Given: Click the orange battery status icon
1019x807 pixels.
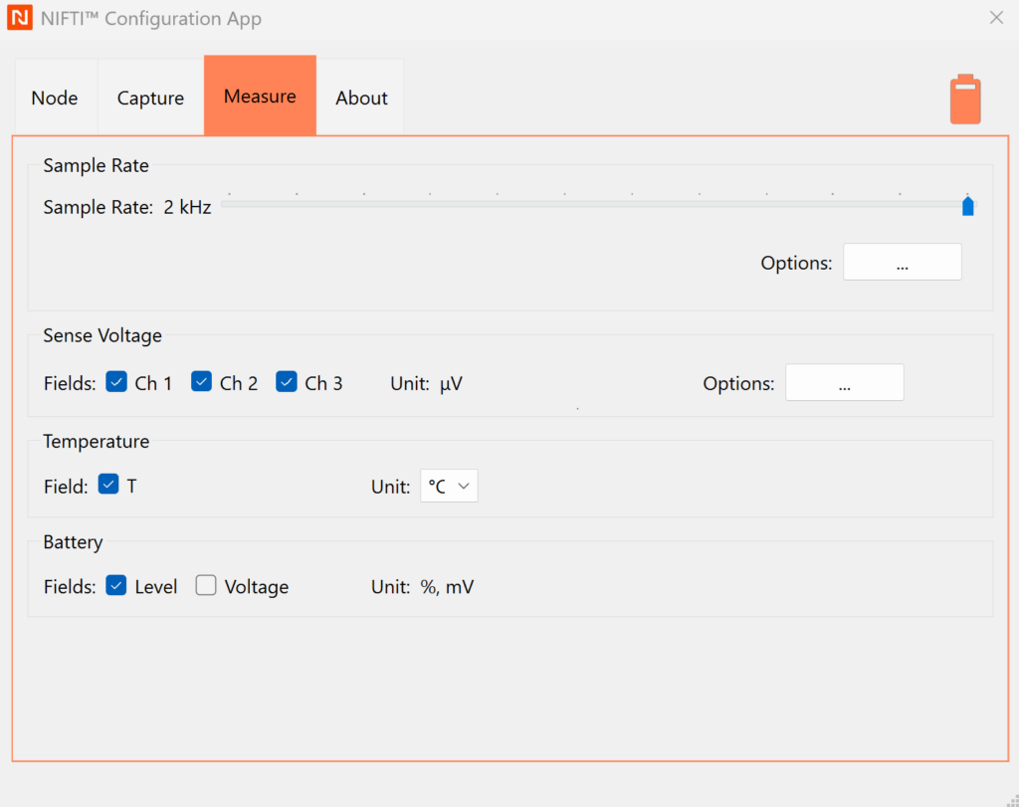Looking at the screenshot, I should pyautogui.click(x=964, y=100).
